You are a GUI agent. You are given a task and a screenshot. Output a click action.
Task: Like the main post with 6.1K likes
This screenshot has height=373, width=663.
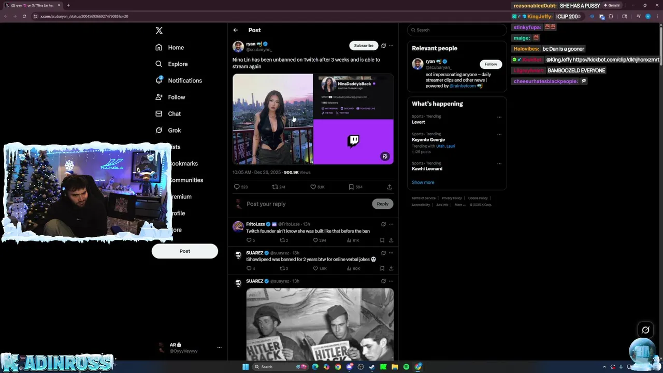coord(313,187)
